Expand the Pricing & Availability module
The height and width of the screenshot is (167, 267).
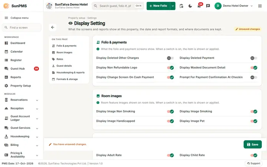(x=37, y=155)
